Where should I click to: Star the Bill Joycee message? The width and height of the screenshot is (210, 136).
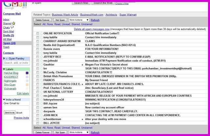(41, 103)
